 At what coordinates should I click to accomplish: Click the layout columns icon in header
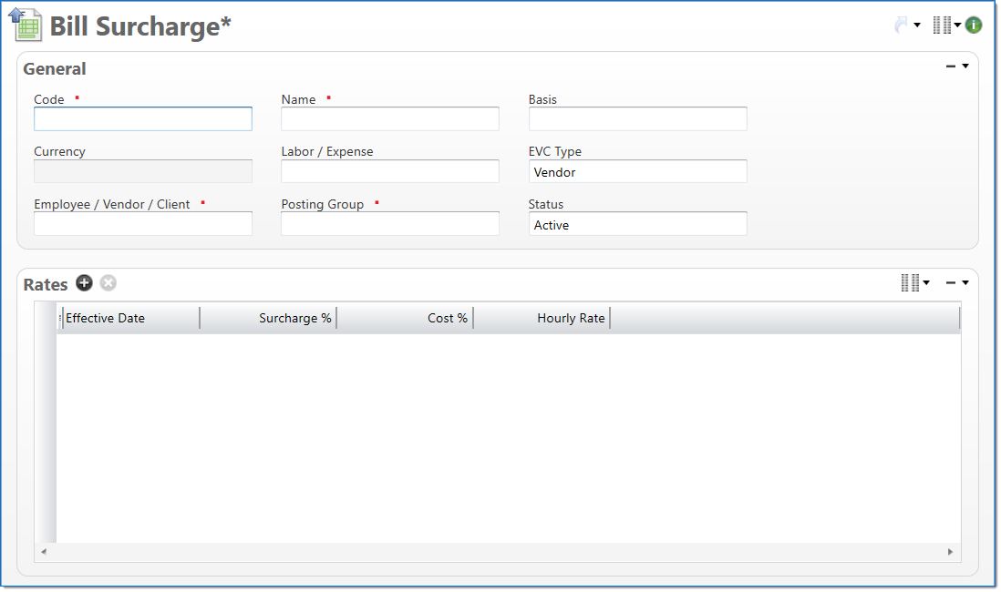[x=942, y=26]
